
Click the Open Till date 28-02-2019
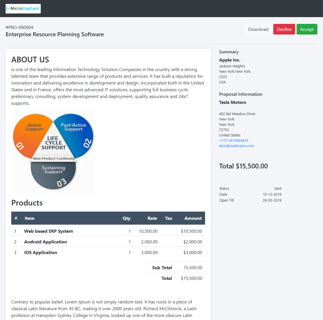[x=272, y=200]
